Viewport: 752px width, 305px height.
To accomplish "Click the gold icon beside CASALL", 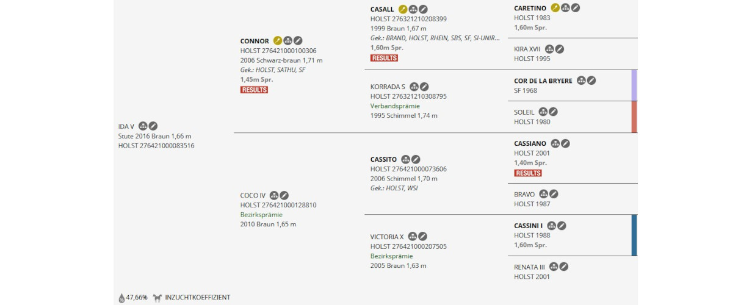I will point(403,9).
